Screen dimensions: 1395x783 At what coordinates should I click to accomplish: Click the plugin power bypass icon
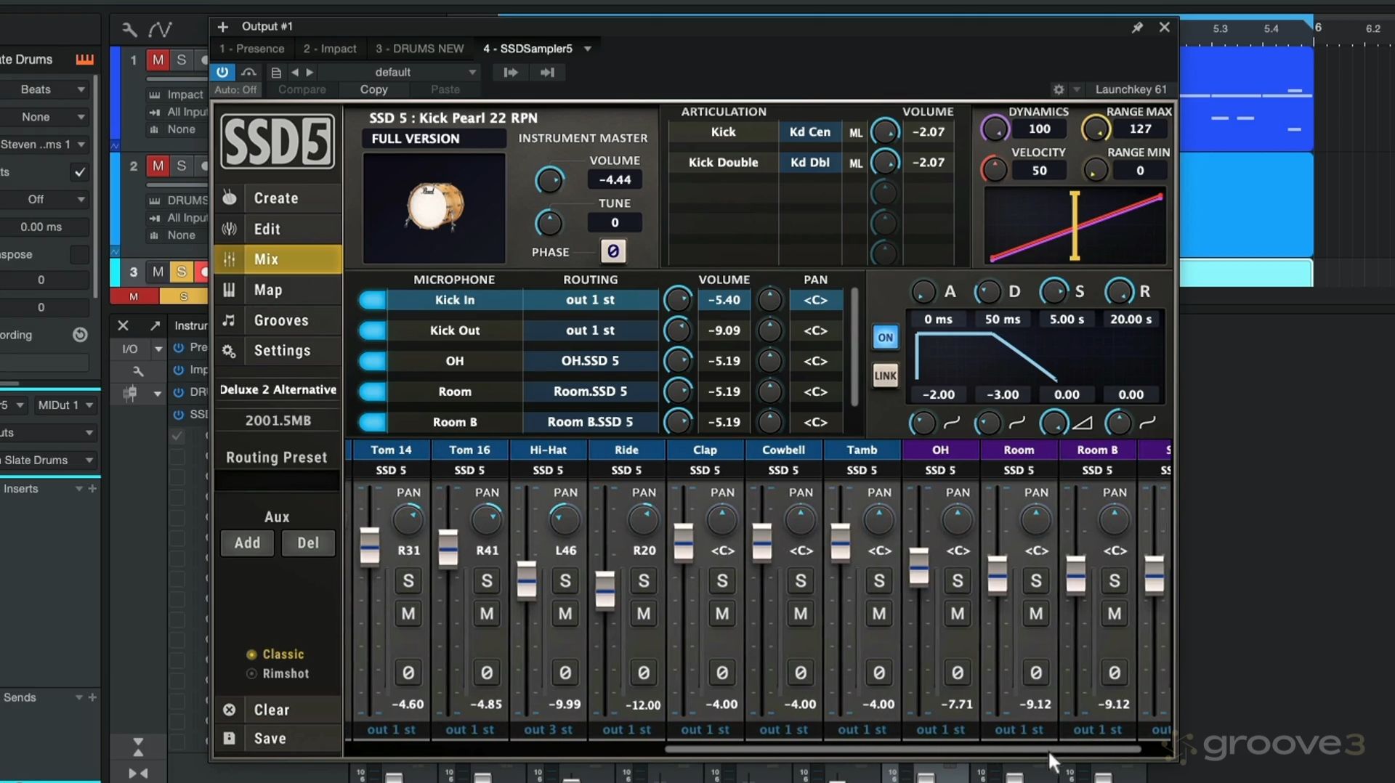(222, 72)
